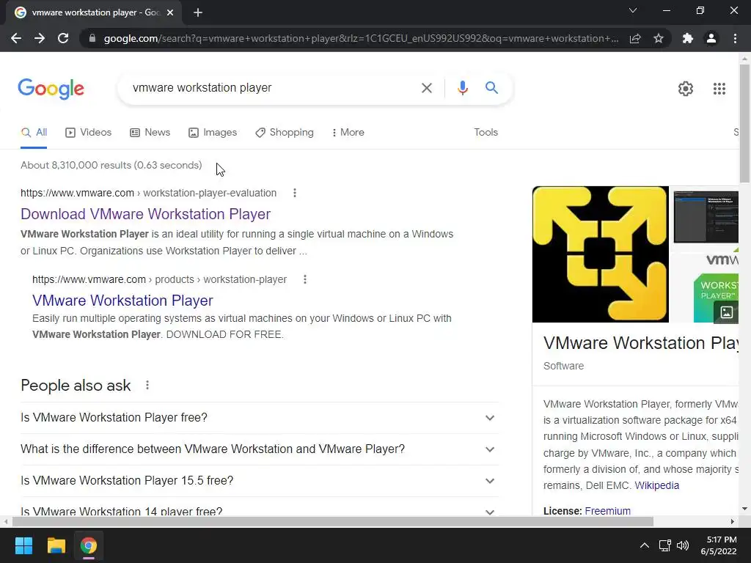Image resolution: width=751 pixels, height=563 pixels.
Task: Click the 'Software' label in knowledge panel
Action: [564, 366]
